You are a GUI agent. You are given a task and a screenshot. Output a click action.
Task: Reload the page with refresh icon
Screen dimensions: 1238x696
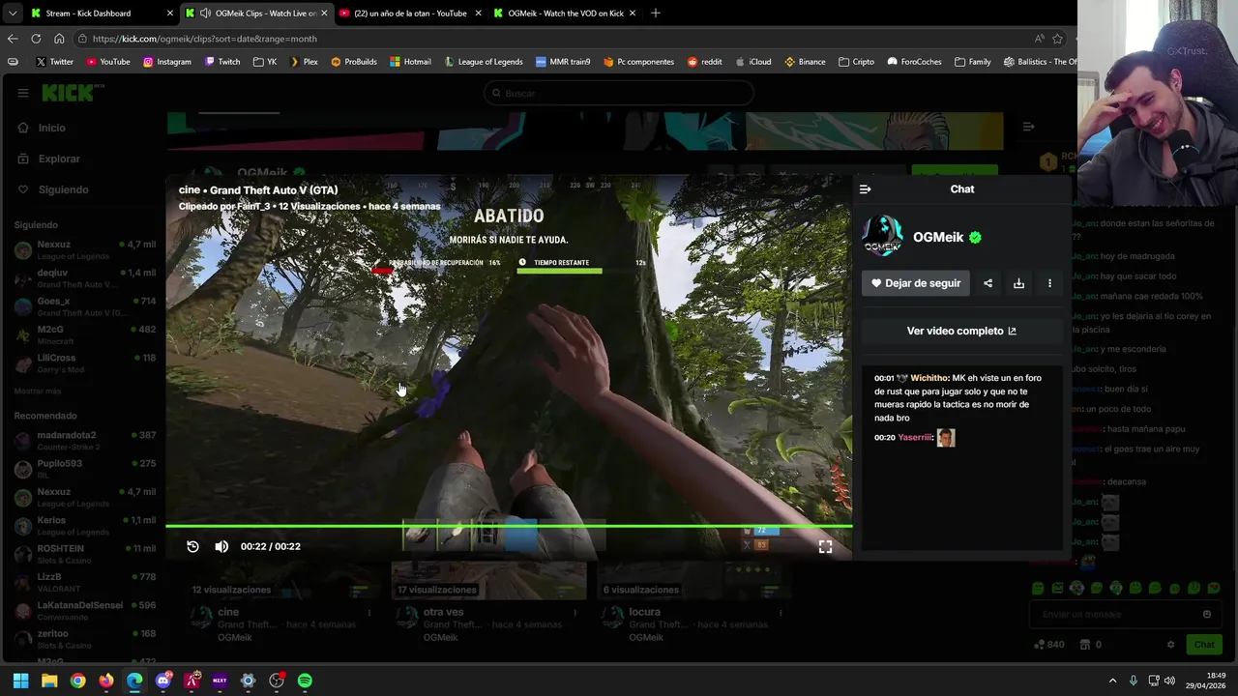tap(36, 39)
